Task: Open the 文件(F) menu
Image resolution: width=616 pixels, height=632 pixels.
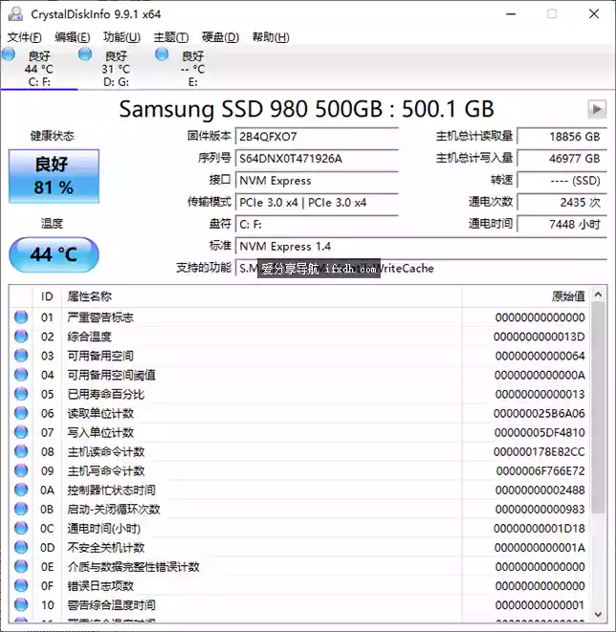Action: point(24,37)
